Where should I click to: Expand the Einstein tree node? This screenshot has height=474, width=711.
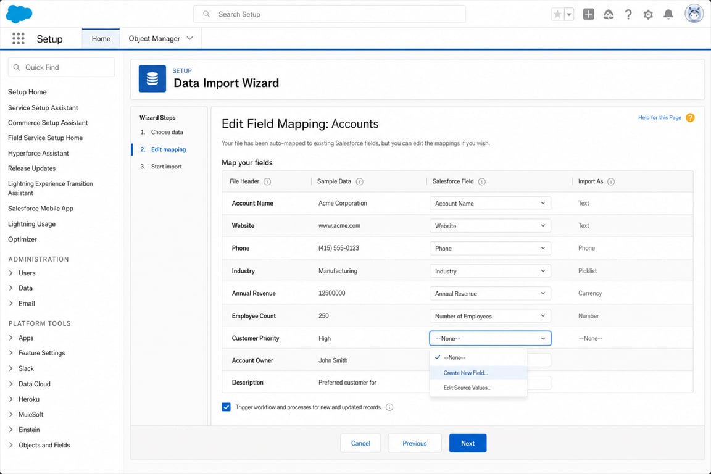(11, 430)
